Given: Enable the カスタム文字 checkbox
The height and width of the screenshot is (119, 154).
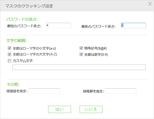Looking at the screenshot, I should click(x=9, y=61).
